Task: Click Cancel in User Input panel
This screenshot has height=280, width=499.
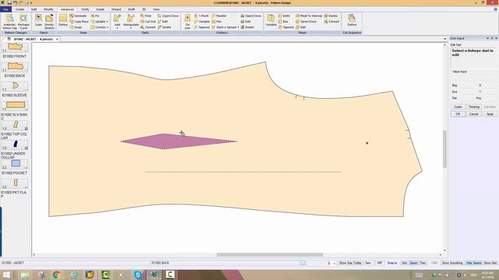Action: tap(473, 114)
